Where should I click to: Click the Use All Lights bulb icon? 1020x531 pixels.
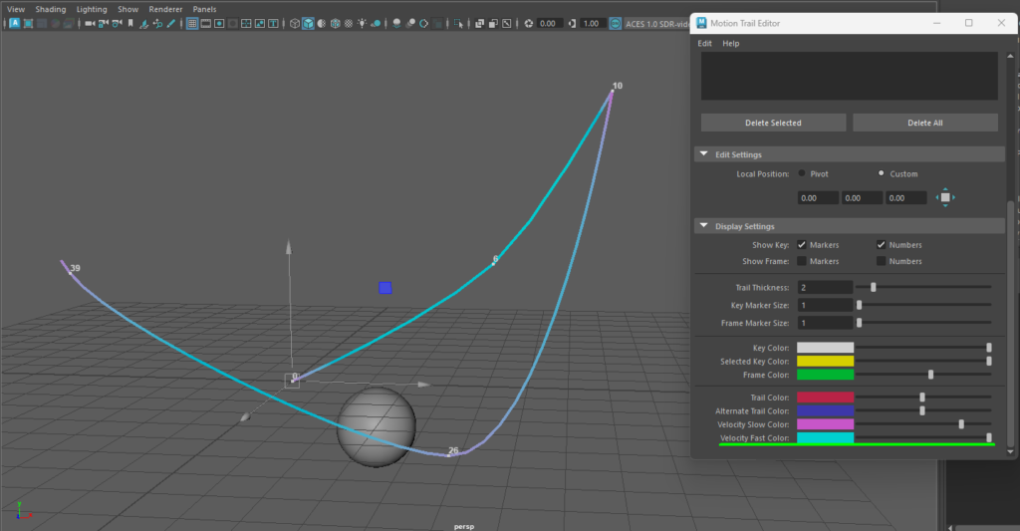(362, 23)
